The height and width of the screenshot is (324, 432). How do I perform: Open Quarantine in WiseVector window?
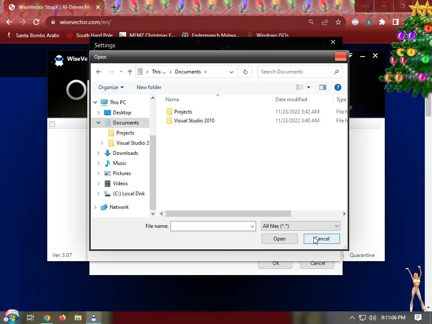362,255
